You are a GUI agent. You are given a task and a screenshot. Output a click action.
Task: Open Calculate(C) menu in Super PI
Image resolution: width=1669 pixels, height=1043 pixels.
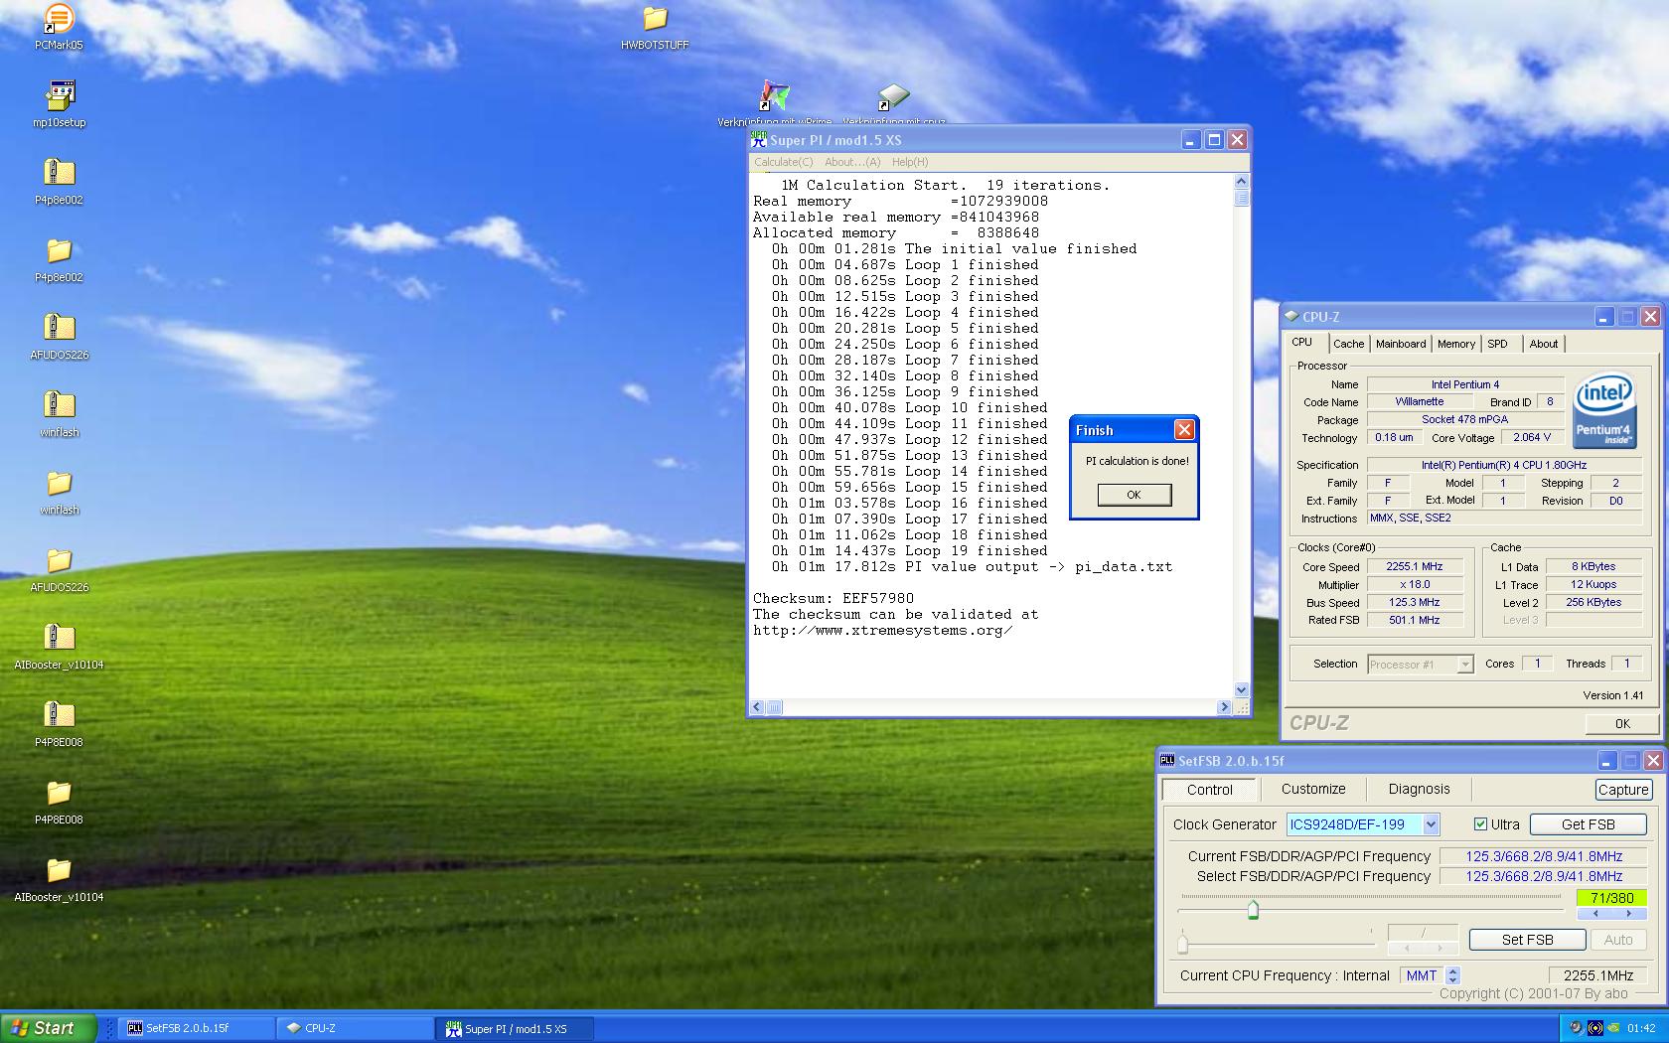[x=783, y=162]
